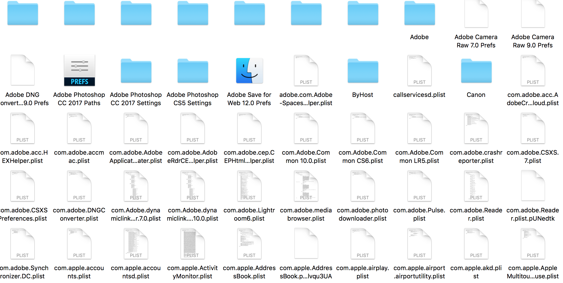Viewport: 563px width, 283px height.
Task: Click Adobe Photoshop CS5 Settings folder
Action: [x=193, y=71]
